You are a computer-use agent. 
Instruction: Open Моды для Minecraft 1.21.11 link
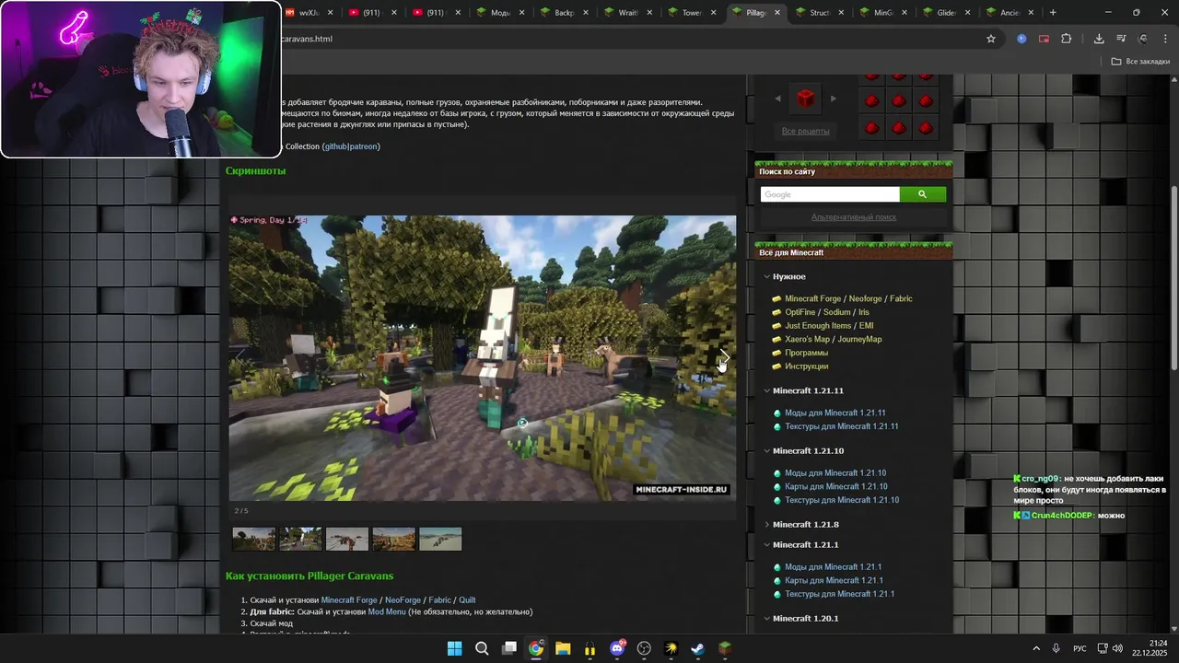coord(835,413)
